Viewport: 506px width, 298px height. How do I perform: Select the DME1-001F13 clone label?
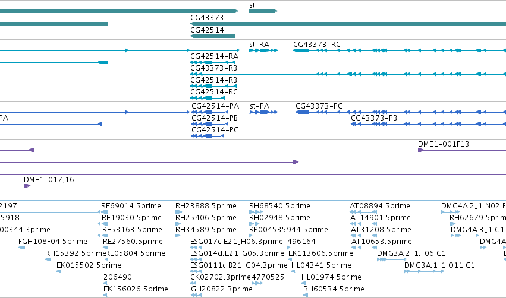point(444,144)
